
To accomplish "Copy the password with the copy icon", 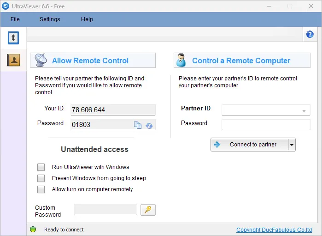I will 138,125.
